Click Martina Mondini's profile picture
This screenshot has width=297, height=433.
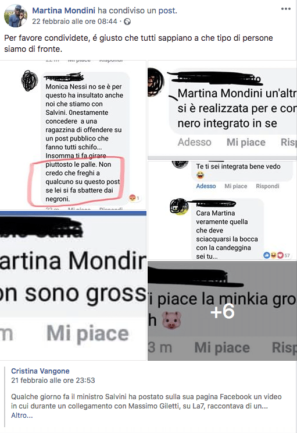pos(16,16)
